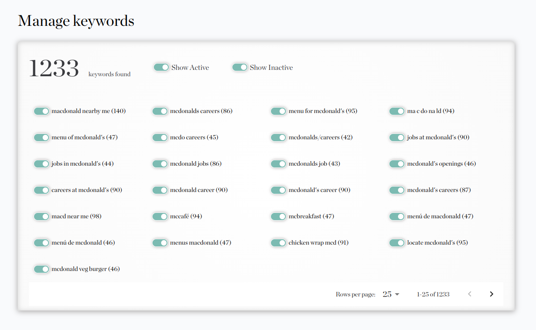This screenshot has height=330, width=536.
Task: Click the 'keywords found' text
Action: (109, 74)
